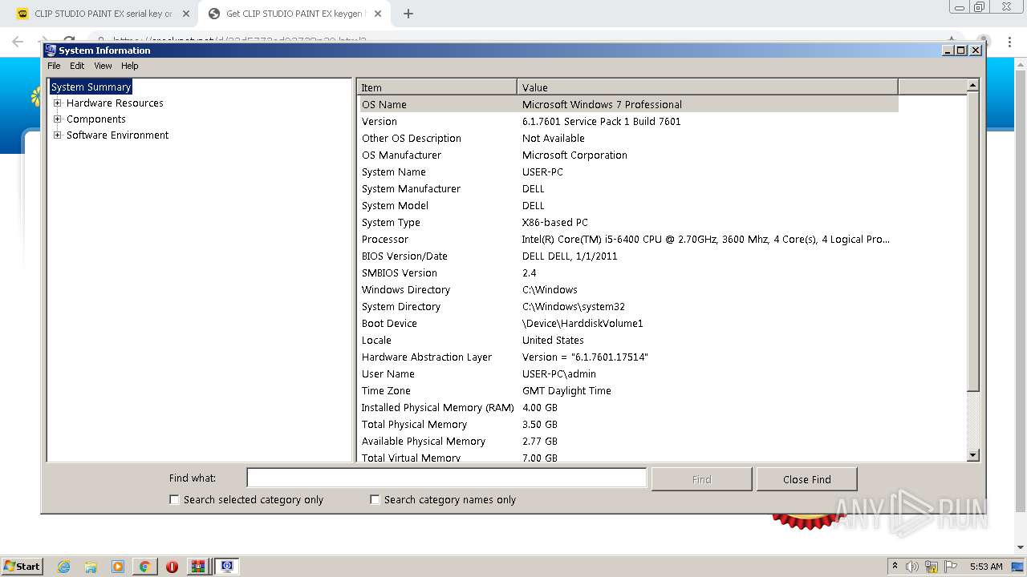This screenshot has width=1027, height=577.
Task: Select the System Model row
Action: [628, 205]
